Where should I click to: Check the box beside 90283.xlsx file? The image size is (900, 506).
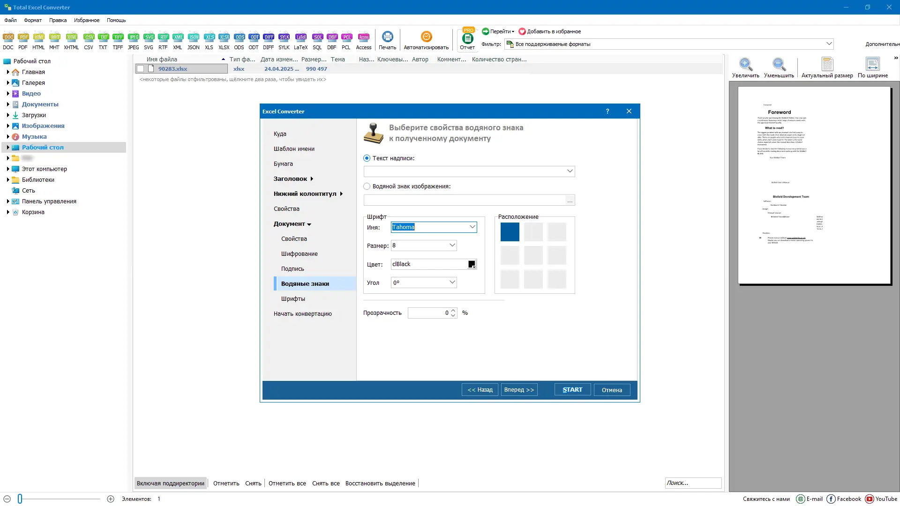(x=140, y=69)
